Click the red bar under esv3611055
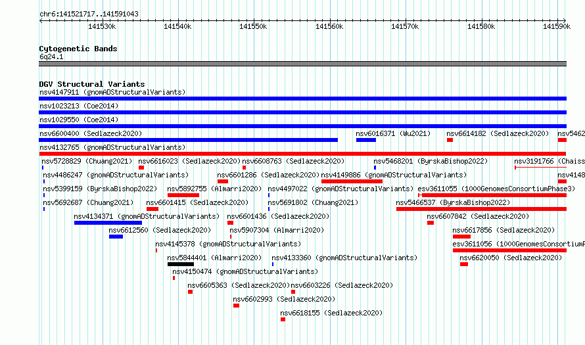 (492, 195)
